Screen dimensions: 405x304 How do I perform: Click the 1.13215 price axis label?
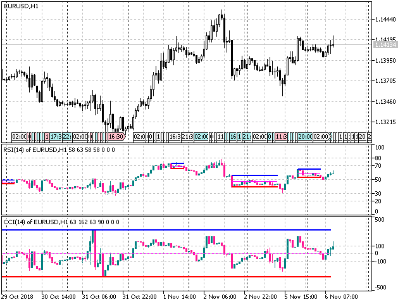385,122
